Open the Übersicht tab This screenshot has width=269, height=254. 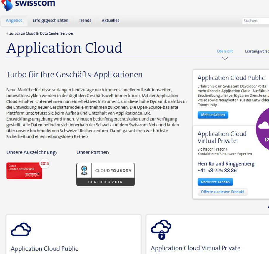pyautogui.click(x=225, y=51)
